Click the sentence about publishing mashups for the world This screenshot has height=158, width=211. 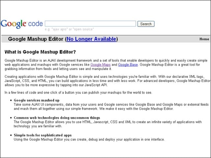click(x=78, y=92)
